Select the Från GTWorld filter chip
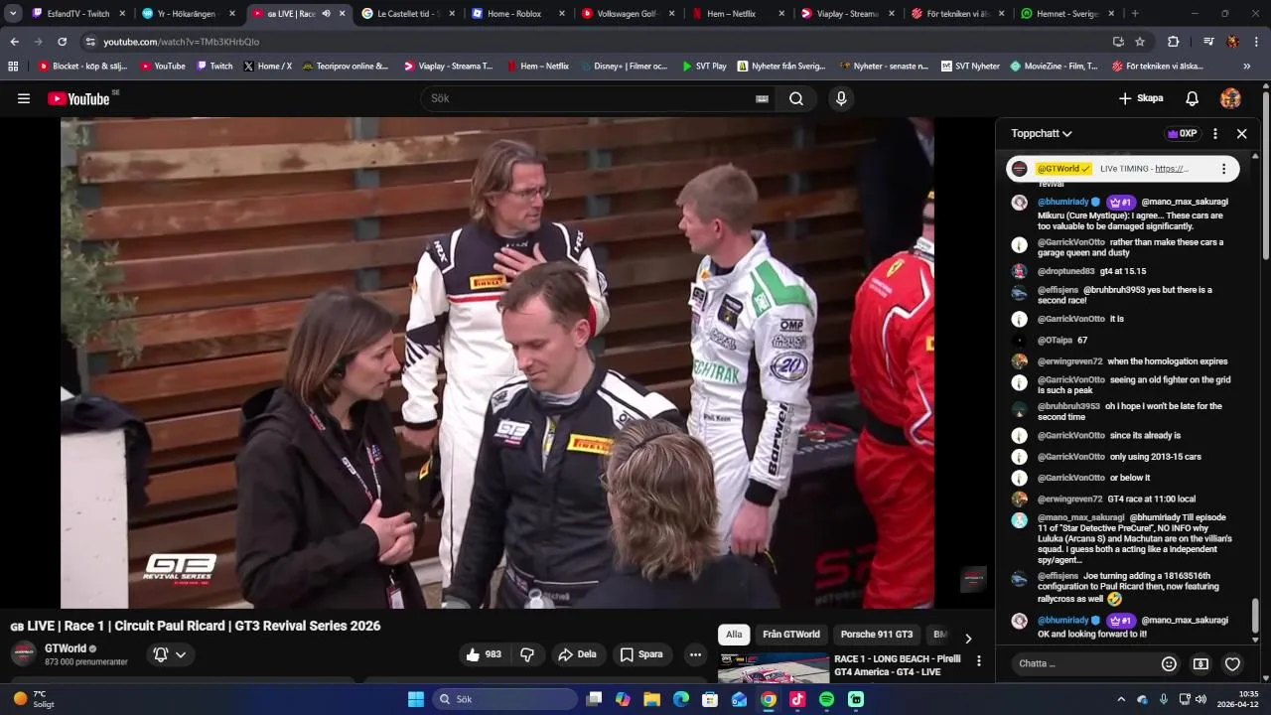 point(791,635)
